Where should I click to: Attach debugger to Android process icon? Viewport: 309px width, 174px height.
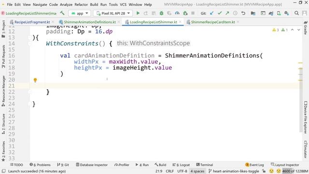185,13
